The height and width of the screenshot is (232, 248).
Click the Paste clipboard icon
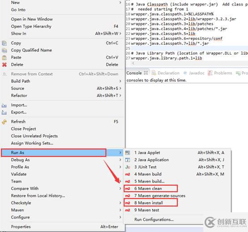[4, 57]
